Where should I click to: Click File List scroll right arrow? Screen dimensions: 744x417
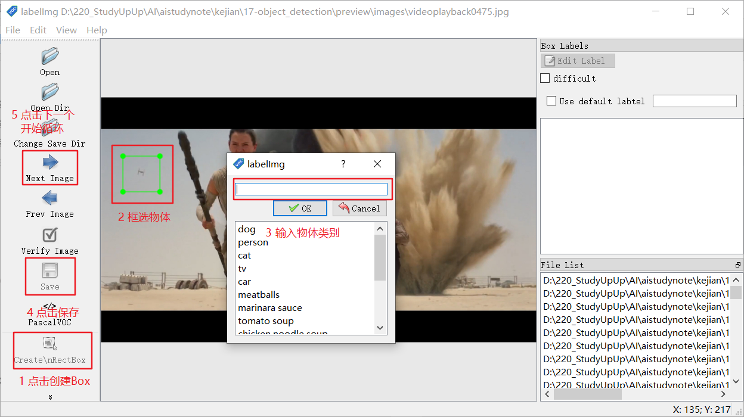coord(724,394)
